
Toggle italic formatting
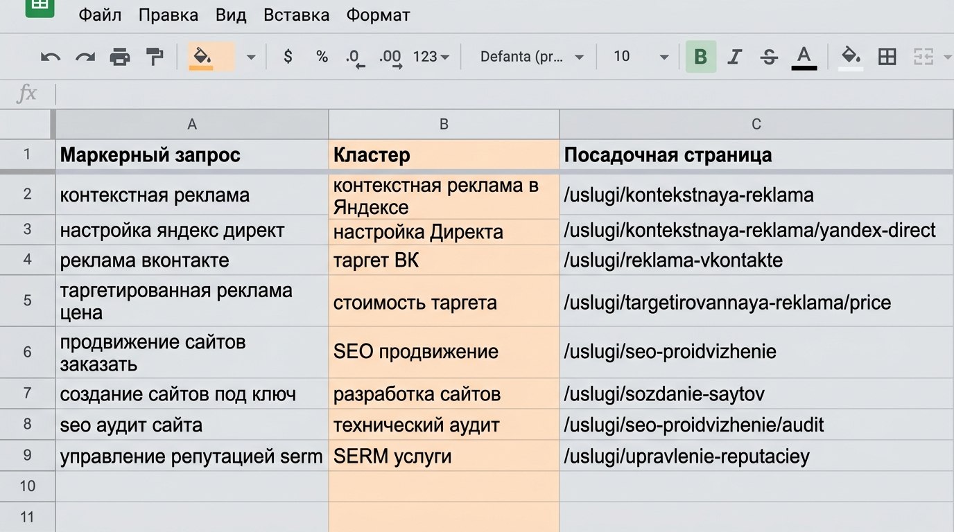735,57
